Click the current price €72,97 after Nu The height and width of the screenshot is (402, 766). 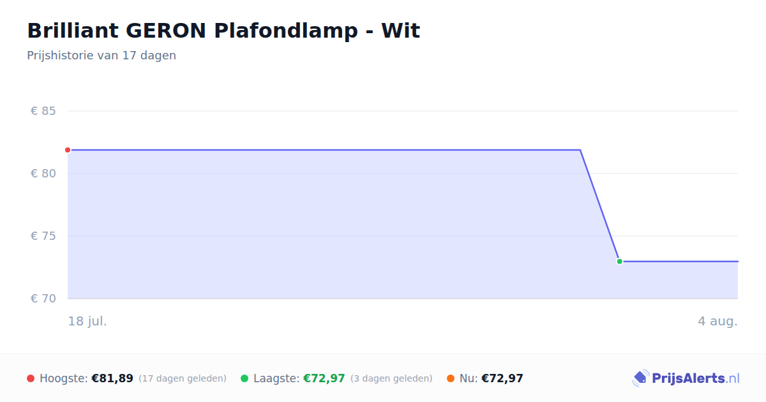pyautogui.click(x=502, y=378)
